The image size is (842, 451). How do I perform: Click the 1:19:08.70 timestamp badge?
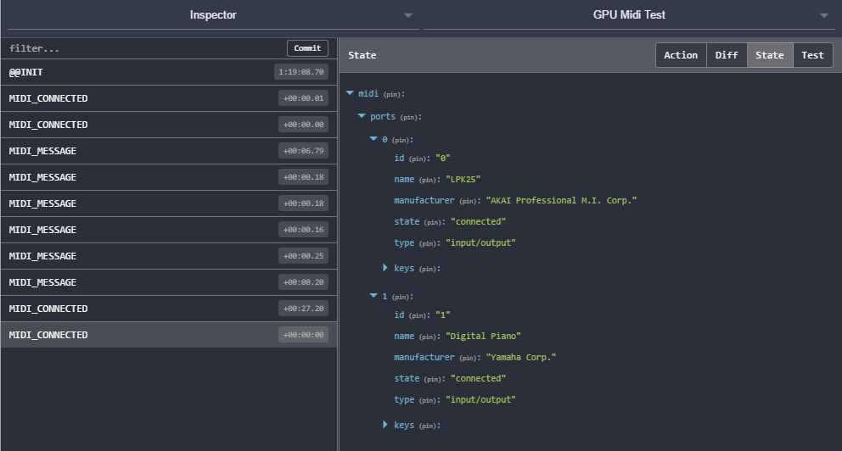pyautogui.click(x=301, y=72)
